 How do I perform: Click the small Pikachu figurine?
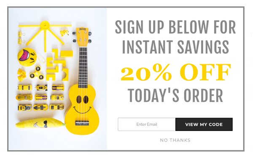tap(65, 32)
